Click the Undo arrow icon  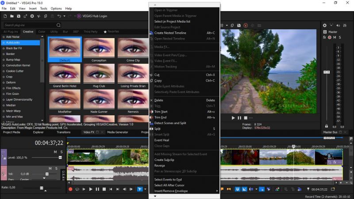pyautogui.click(x=59, y=16)
